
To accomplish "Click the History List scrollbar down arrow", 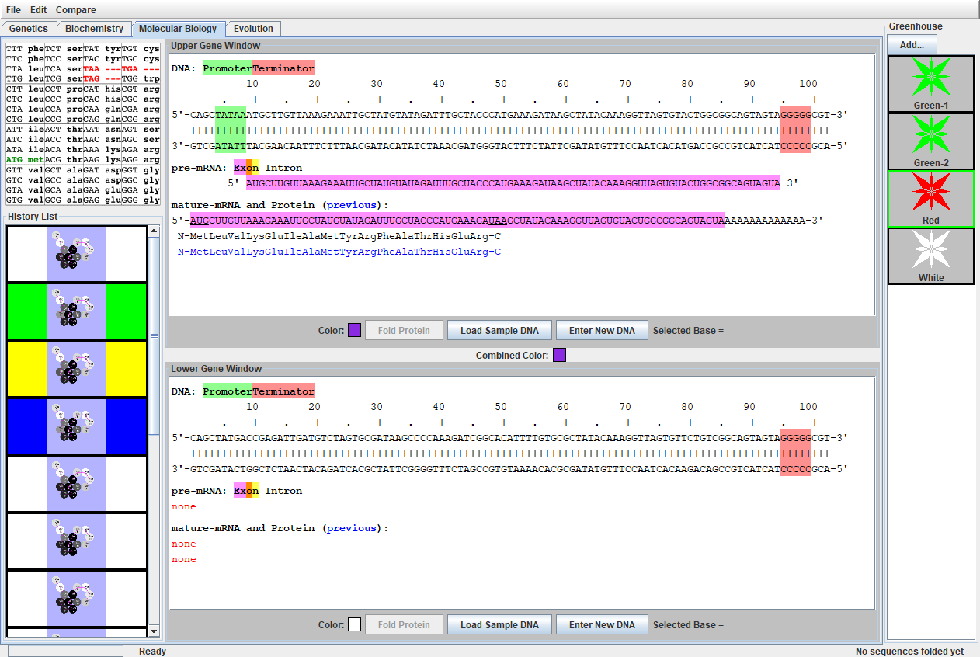I will click(x=153, y=631).
